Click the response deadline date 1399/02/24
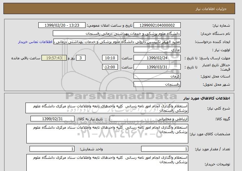The width and height of the screenshot is (242, 171). click(x=157, y=58)
